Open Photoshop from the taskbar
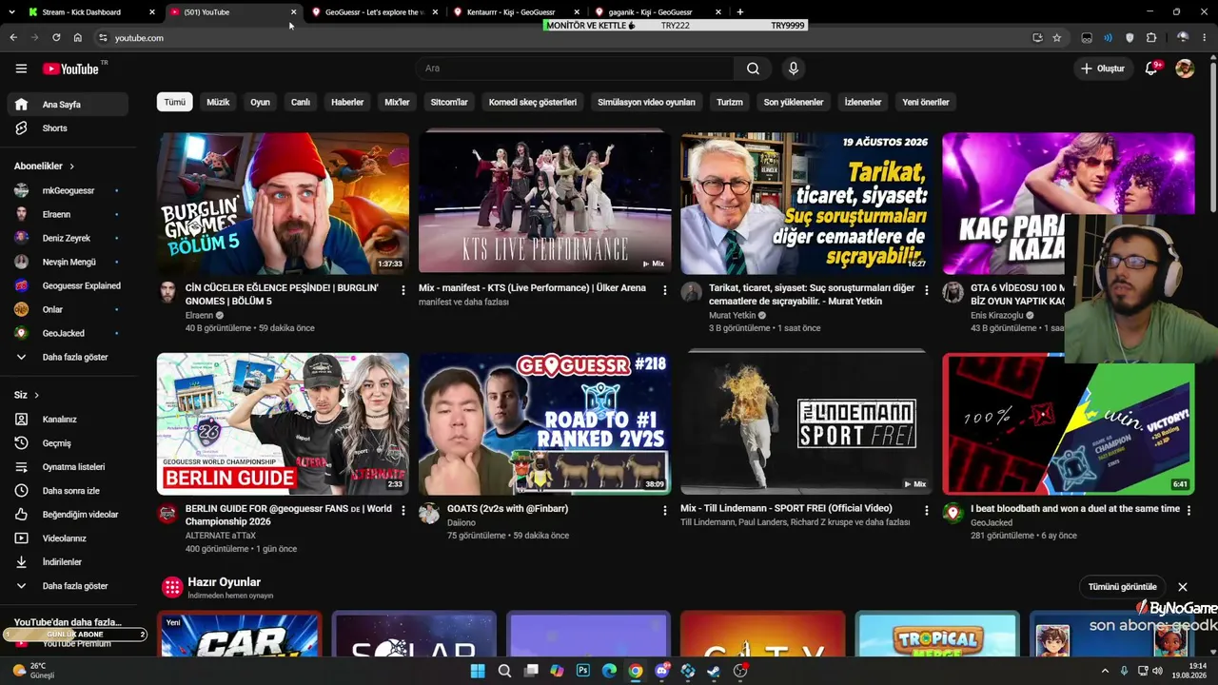This screenshot has width=1218, height=685. [583, 671]
